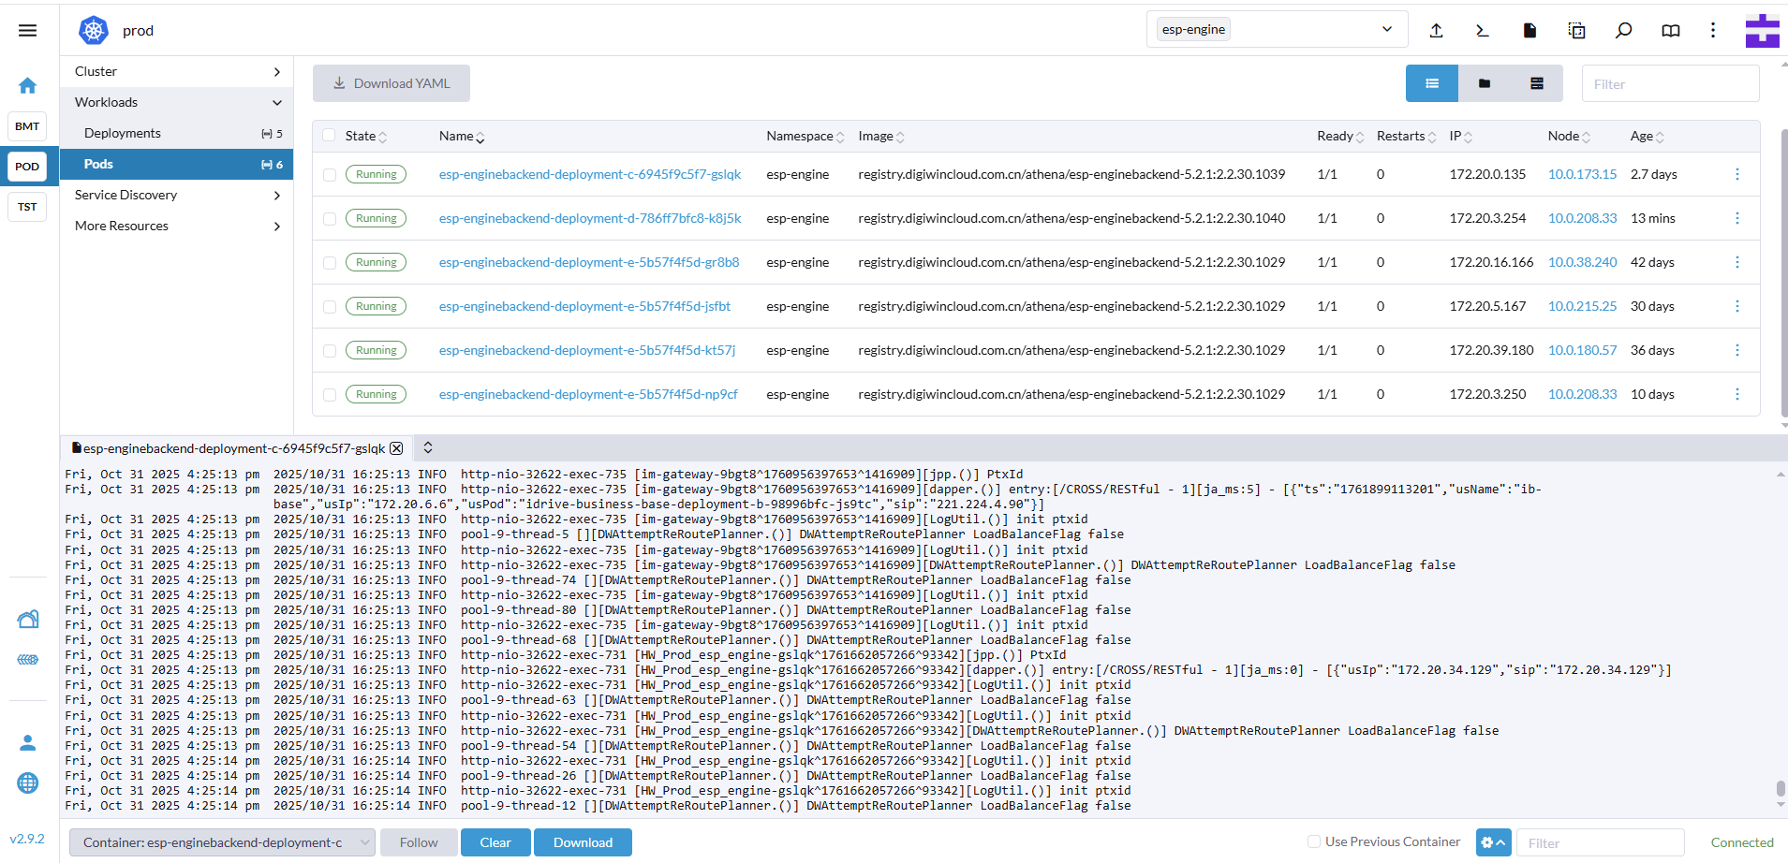Toggle the select-all pods header checkbox

coord(329,136)
